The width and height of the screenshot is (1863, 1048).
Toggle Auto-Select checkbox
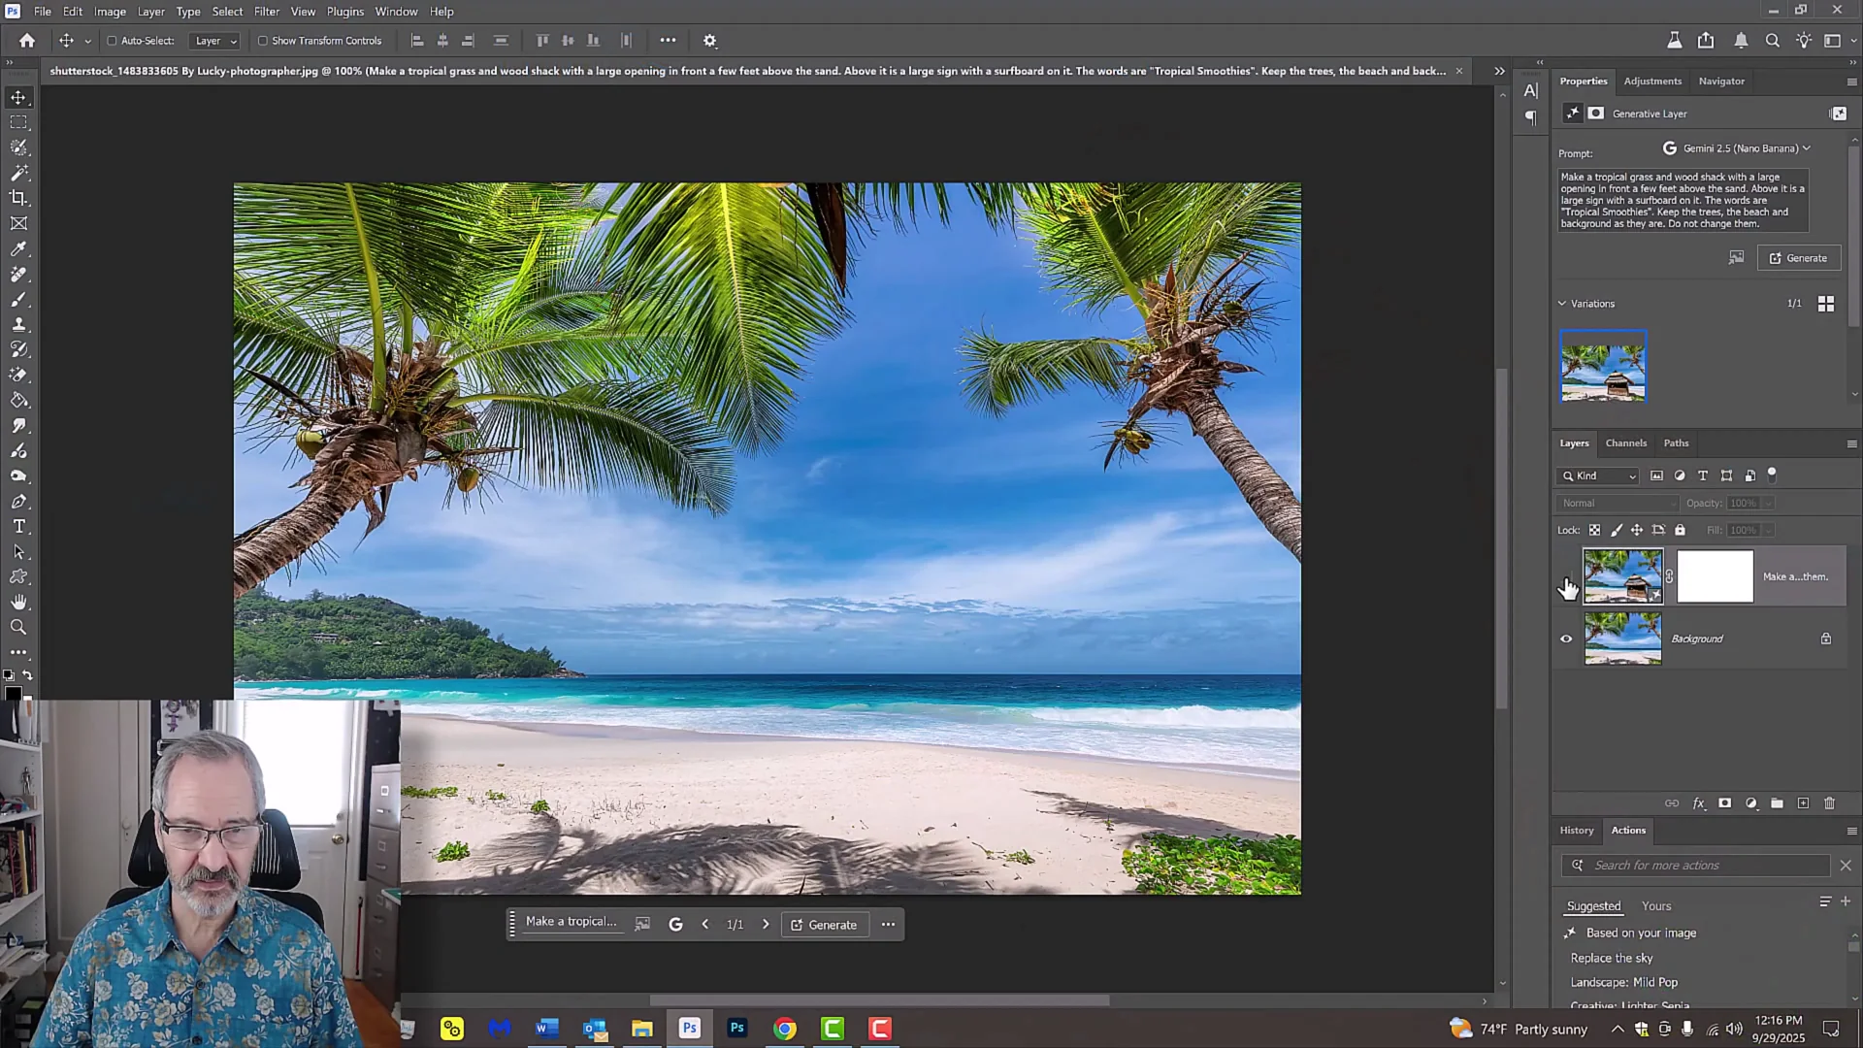[114, 41]
